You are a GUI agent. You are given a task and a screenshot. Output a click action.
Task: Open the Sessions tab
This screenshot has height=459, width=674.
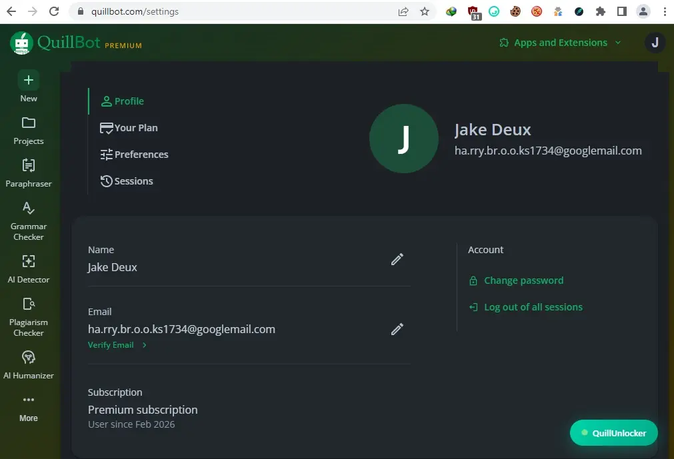click(127, 181)
